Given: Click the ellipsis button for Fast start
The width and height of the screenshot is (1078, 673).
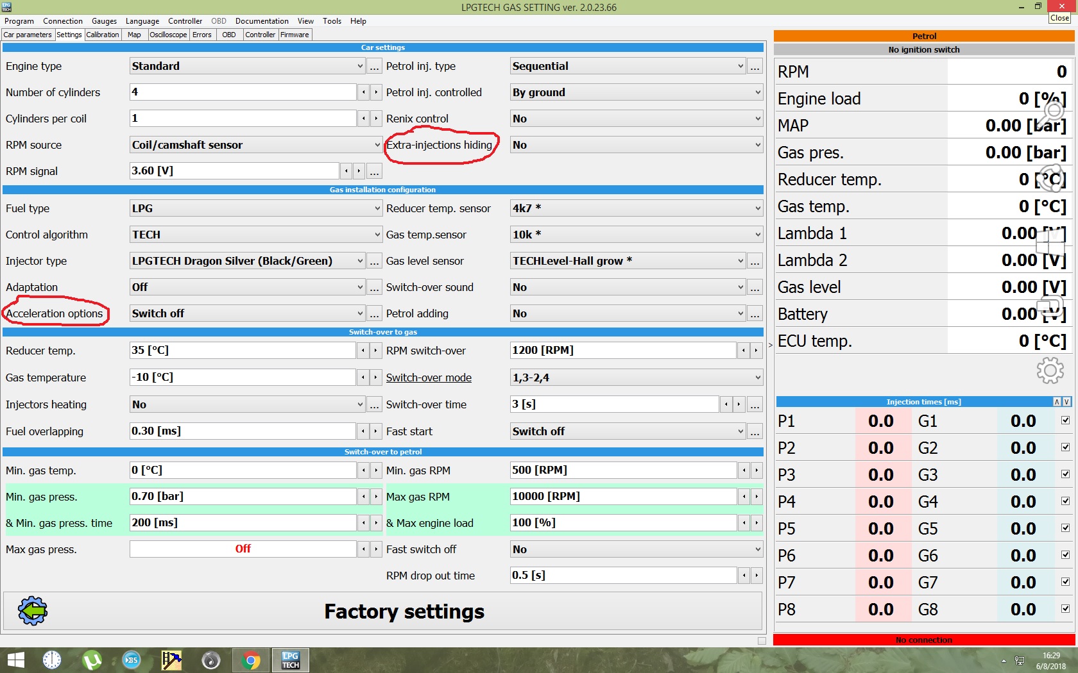Looking at the screenshot, I should [x=755, y=431].
